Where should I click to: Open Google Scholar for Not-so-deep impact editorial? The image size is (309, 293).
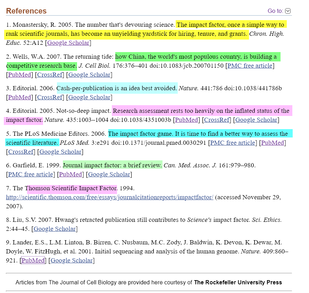(x=256, y=120)
